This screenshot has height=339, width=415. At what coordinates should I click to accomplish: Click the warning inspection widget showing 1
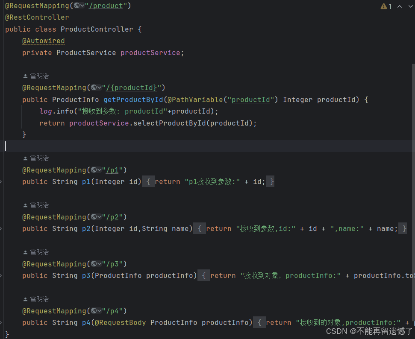coord(385,6)
